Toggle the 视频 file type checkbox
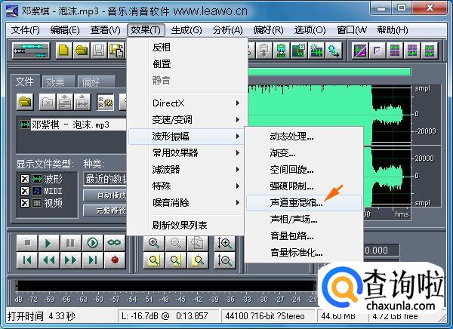This screenshot has width=453, height=329. (x=25, y=203)
